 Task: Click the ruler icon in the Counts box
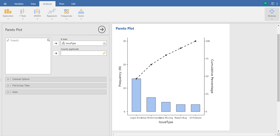pos(104,53)
